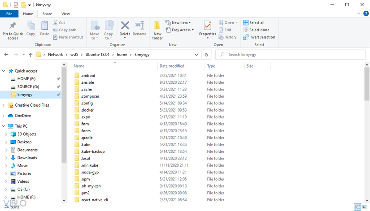370x211 pixels.
Task: Open the Easy access dropdown
Action: 179,30
